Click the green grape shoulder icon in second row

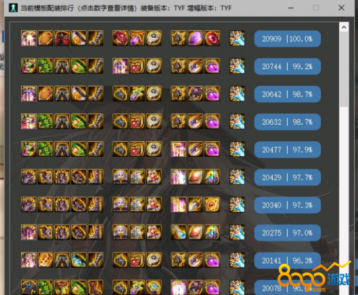[45, 66]
